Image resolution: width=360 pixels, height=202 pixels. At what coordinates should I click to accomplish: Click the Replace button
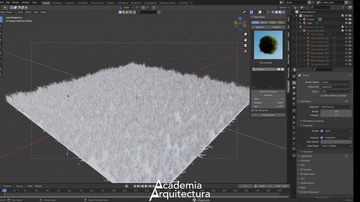pyautogui.click(x=277, y=27)
